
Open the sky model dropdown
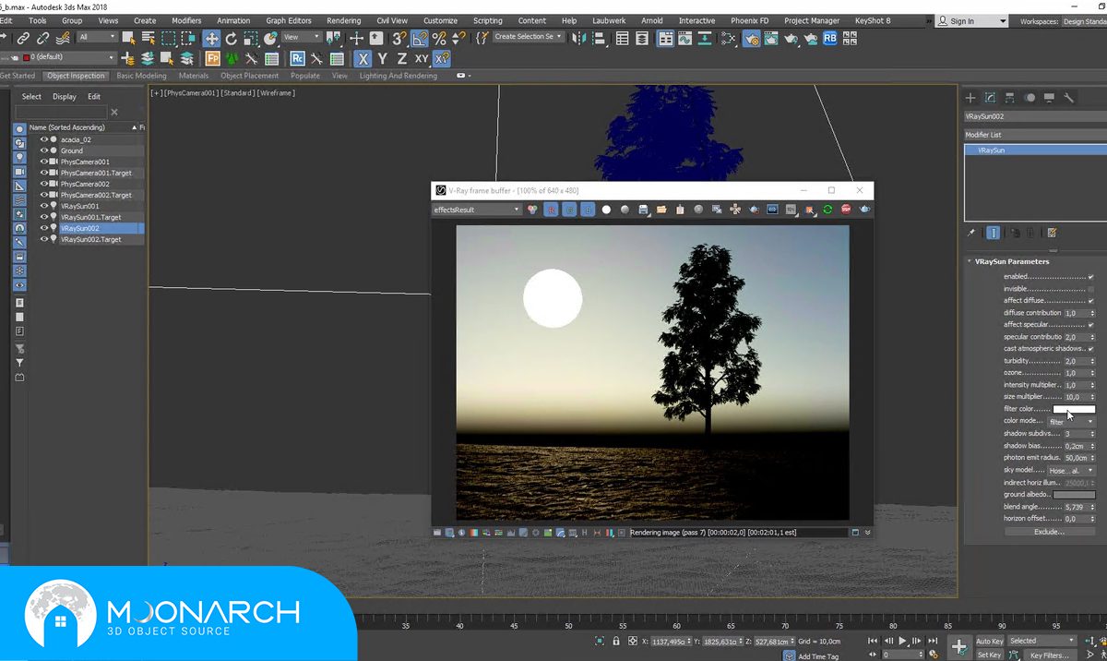tap(1071, 470)
